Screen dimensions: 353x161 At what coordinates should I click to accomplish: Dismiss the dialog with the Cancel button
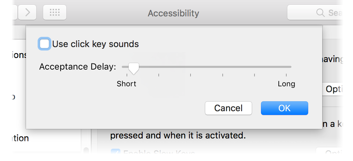[228, 108]
